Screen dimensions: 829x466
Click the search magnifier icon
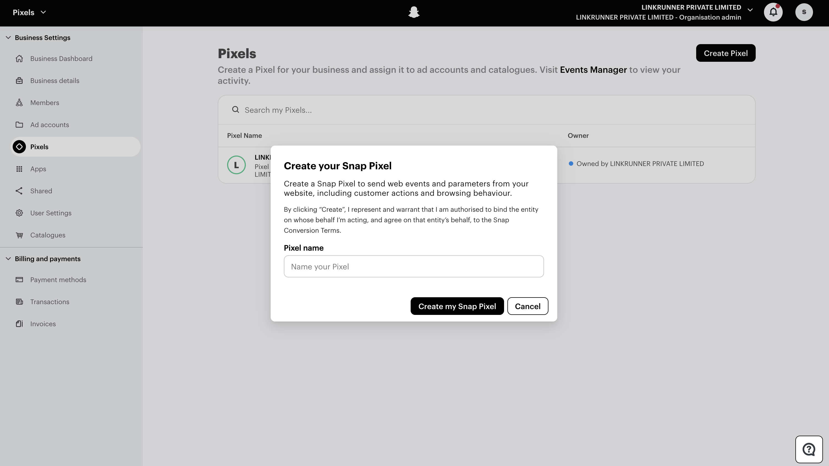pyautogui.click(x=236, y=110)
